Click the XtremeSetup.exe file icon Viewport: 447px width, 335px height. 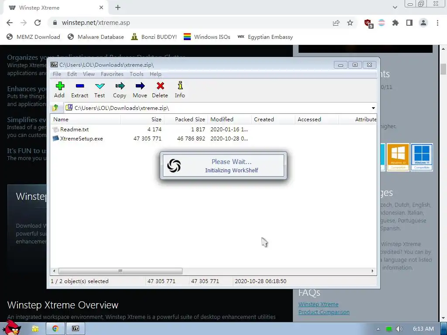(56, 138)
